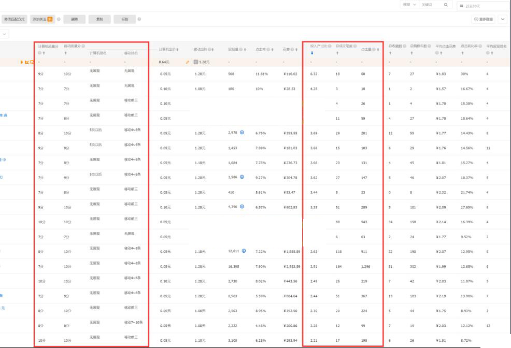
Task: Open the small chevron dropdown above table
Action: (4, 34)
